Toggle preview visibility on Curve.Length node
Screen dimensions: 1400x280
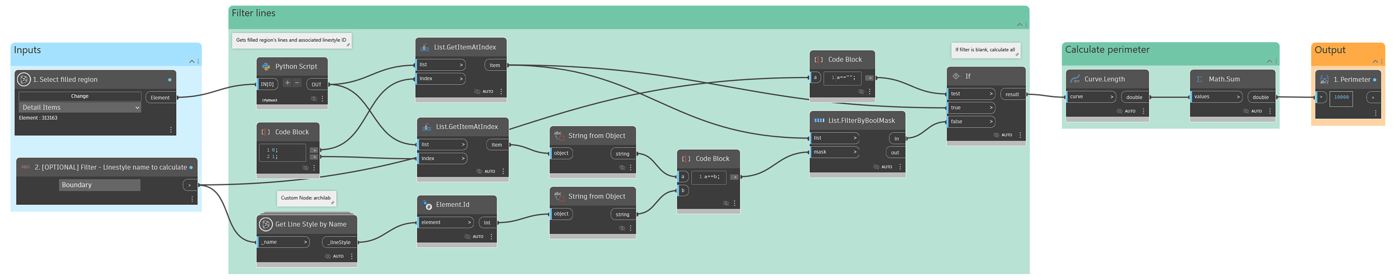(x=1119, y=111)
